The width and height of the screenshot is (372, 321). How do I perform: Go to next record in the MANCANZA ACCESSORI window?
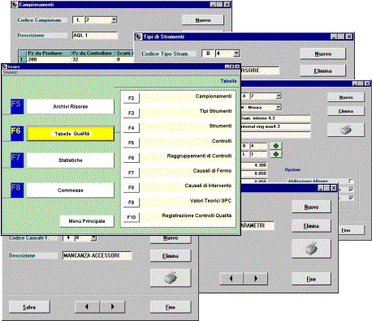coord(112,306)
